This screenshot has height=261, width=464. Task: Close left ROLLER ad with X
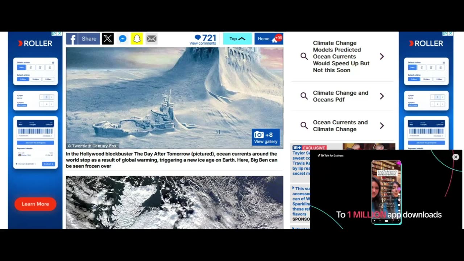(60, 33)
